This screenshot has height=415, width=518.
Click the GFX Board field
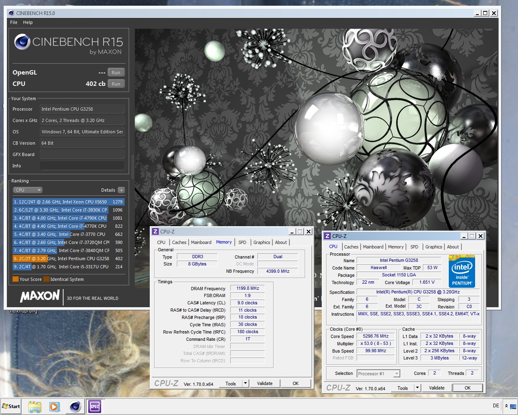coord(82,154)
